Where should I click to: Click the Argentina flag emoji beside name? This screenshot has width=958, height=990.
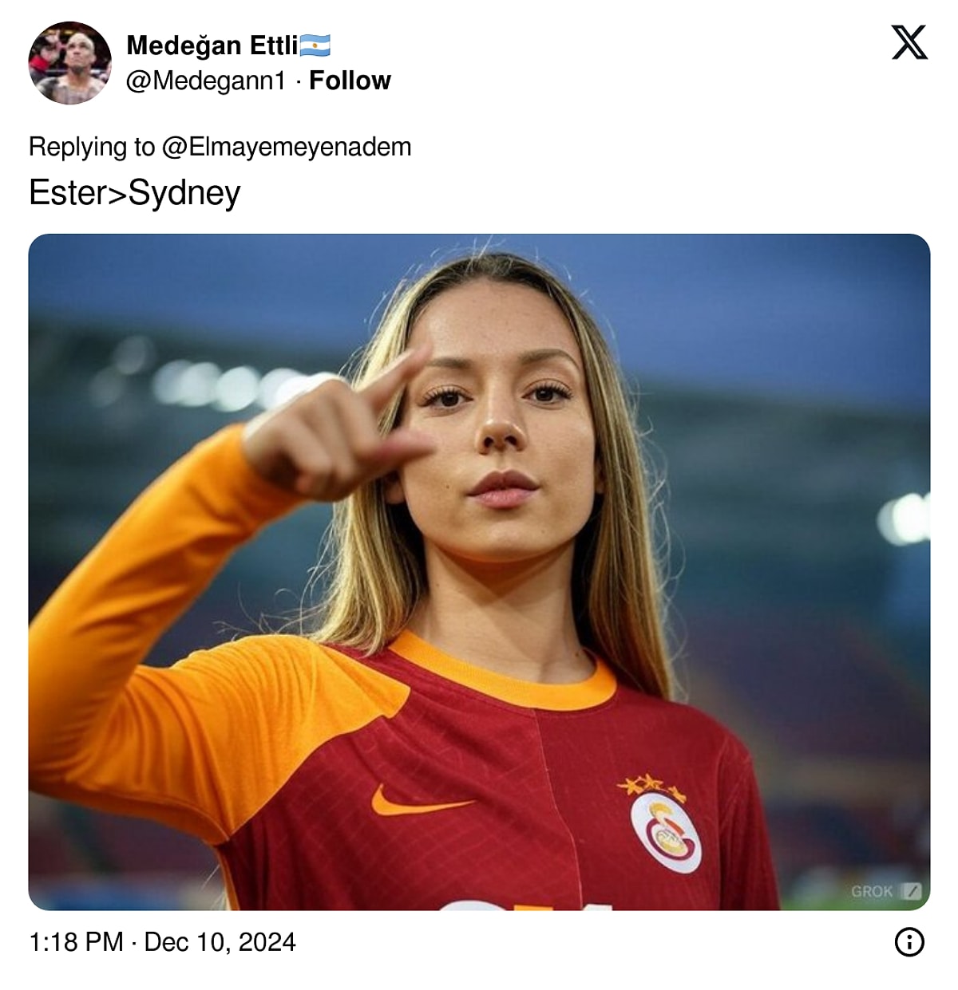pos(315,45)
